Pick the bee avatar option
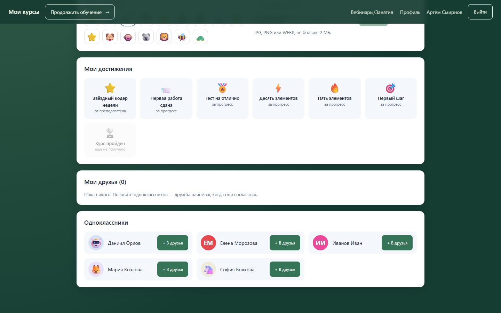This screenshot has height=313, width=501. coord(182,37)
